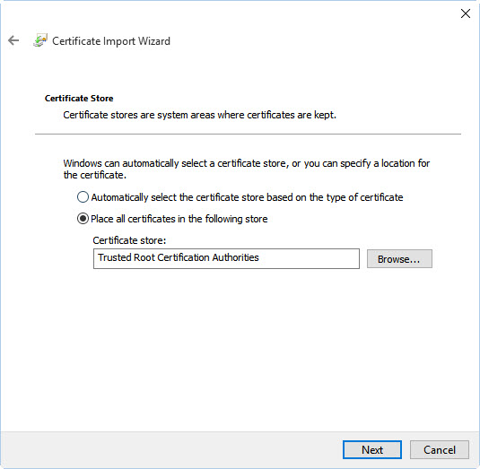Go back using the left arrow
The image size is (480, 469).
(13, 40)
